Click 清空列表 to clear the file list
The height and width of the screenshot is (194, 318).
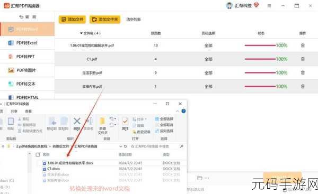134,20
